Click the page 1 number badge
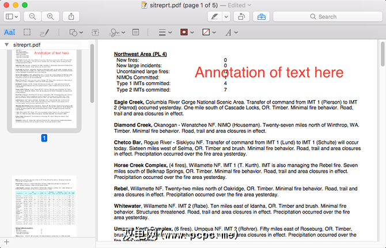Viewport: 386px width, 248px height. coord(44,138)
